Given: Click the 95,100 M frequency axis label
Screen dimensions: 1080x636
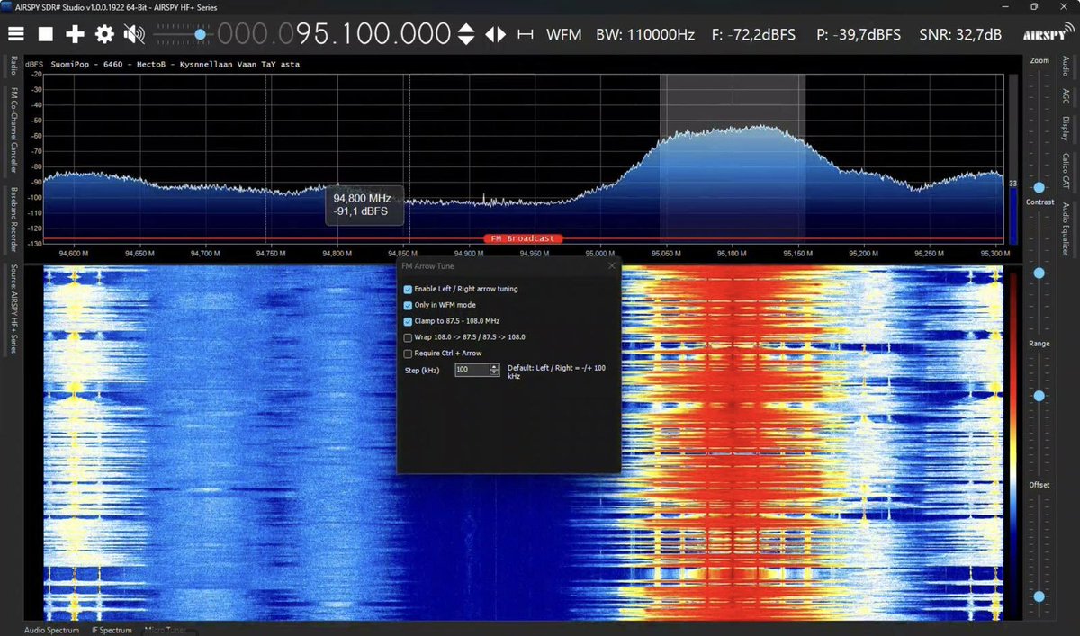Looking at the screenshot, I should pos(732,254).
